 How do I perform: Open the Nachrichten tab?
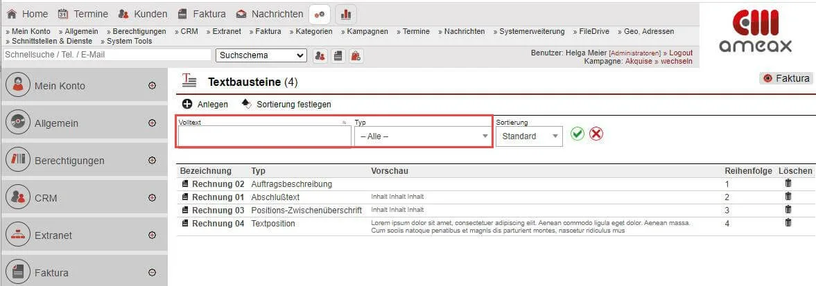coord(270,14)
